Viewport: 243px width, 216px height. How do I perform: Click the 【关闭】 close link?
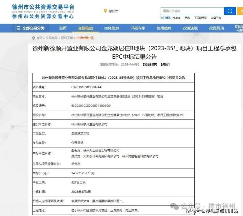(x=165, y=64)
